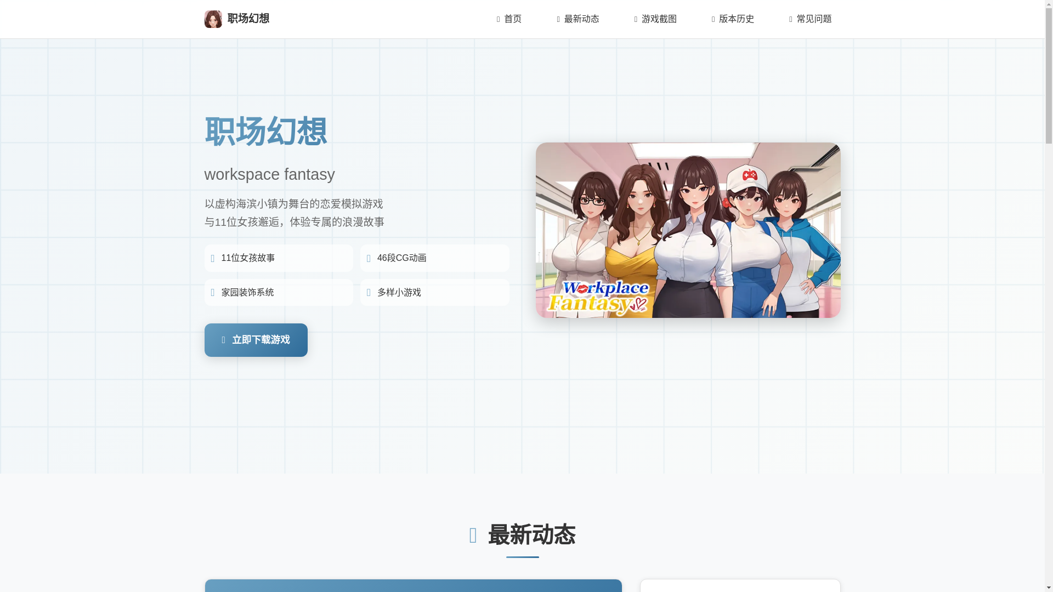Click the icon before 多样小游戏
This screenshot has height=592, width=1053.
[x=369, y=293]
